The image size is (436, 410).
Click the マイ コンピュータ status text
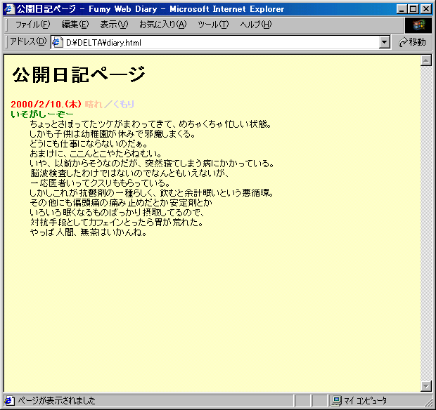[x=365, y=401]
